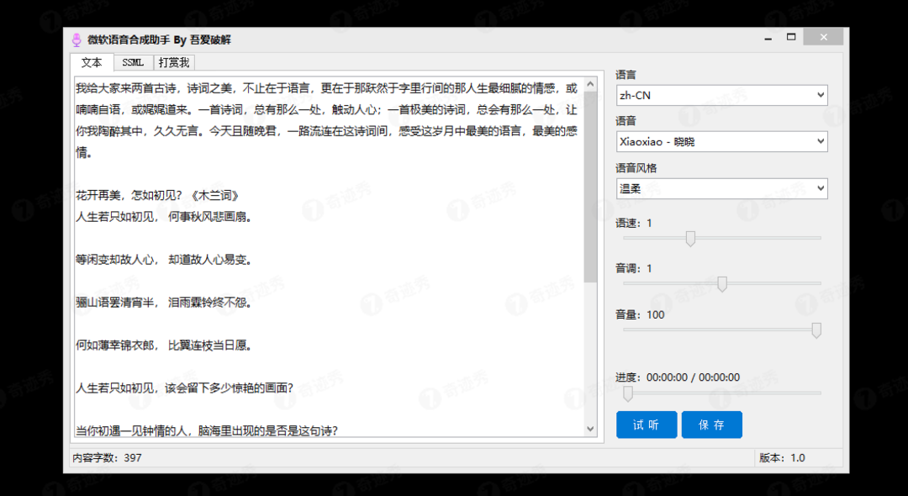Click the 音量 volume slider handle
The height and width of the screenshot is (496, 908).
(x=816, y=330)
